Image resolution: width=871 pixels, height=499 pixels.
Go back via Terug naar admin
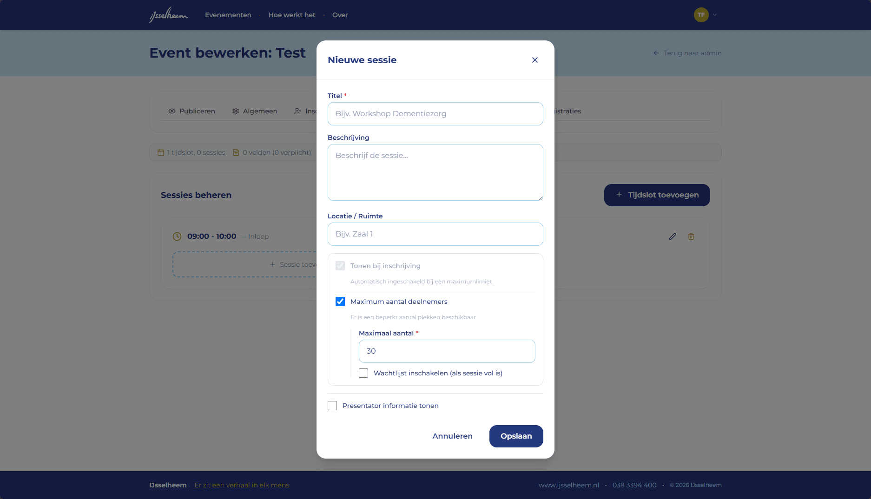pyautogui.click(x=687, y=53)
